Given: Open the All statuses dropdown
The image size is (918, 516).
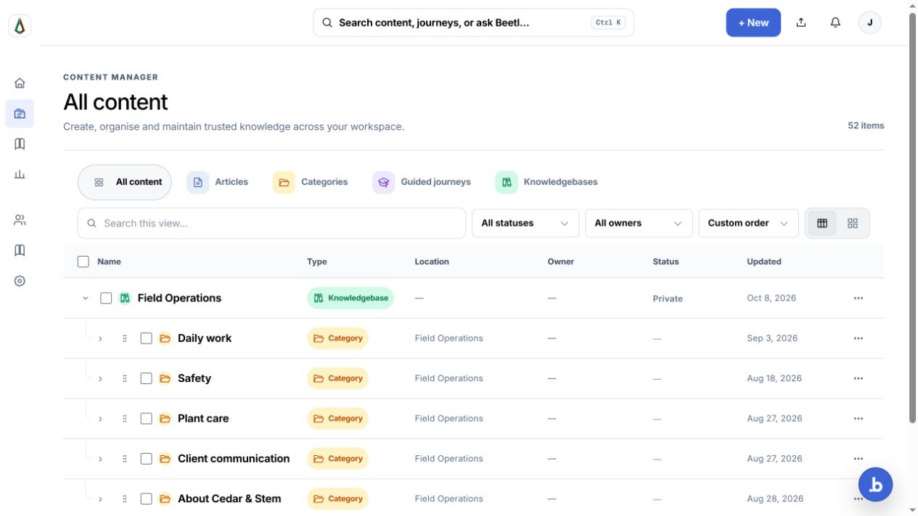Looking at the screenshot, I should point(525,223).
